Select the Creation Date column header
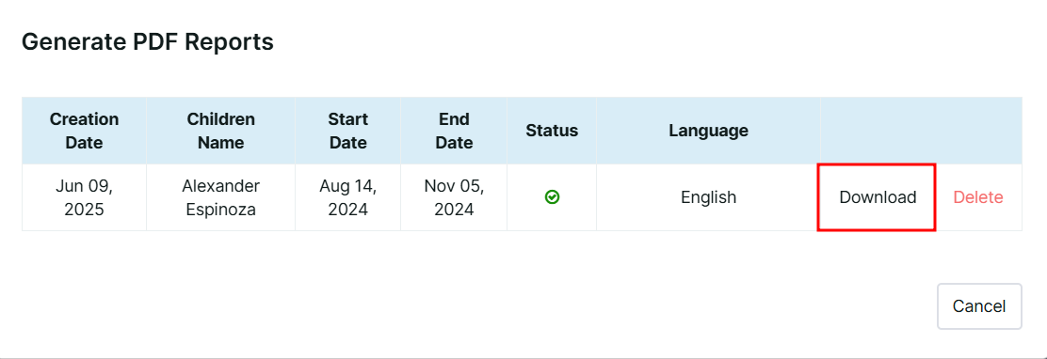The width and height of the screenshot is (1047, 359). click(x=84, y=131)
